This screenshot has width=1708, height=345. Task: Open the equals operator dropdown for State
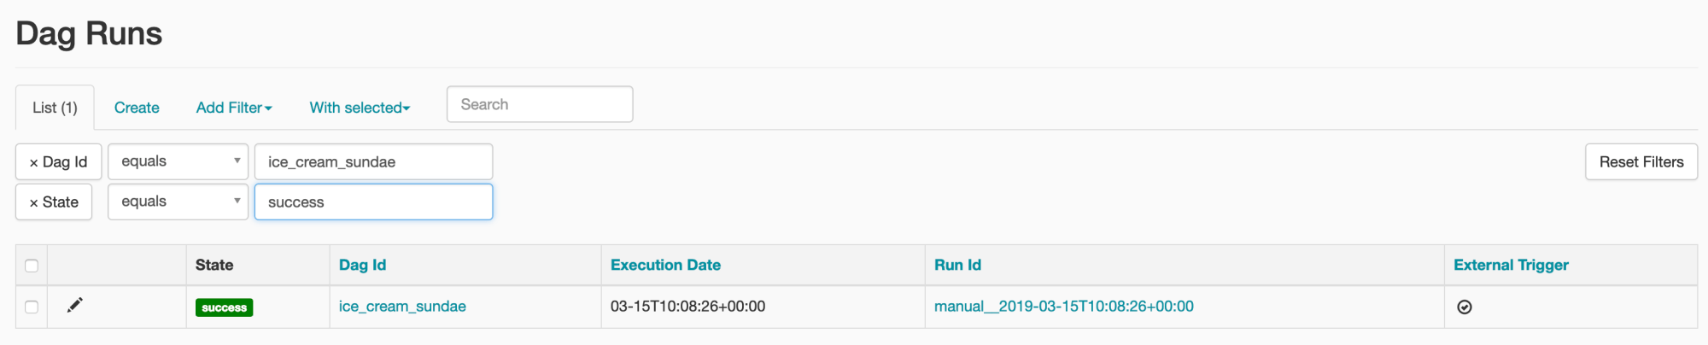pyautogui.click(x=178, y=202)
